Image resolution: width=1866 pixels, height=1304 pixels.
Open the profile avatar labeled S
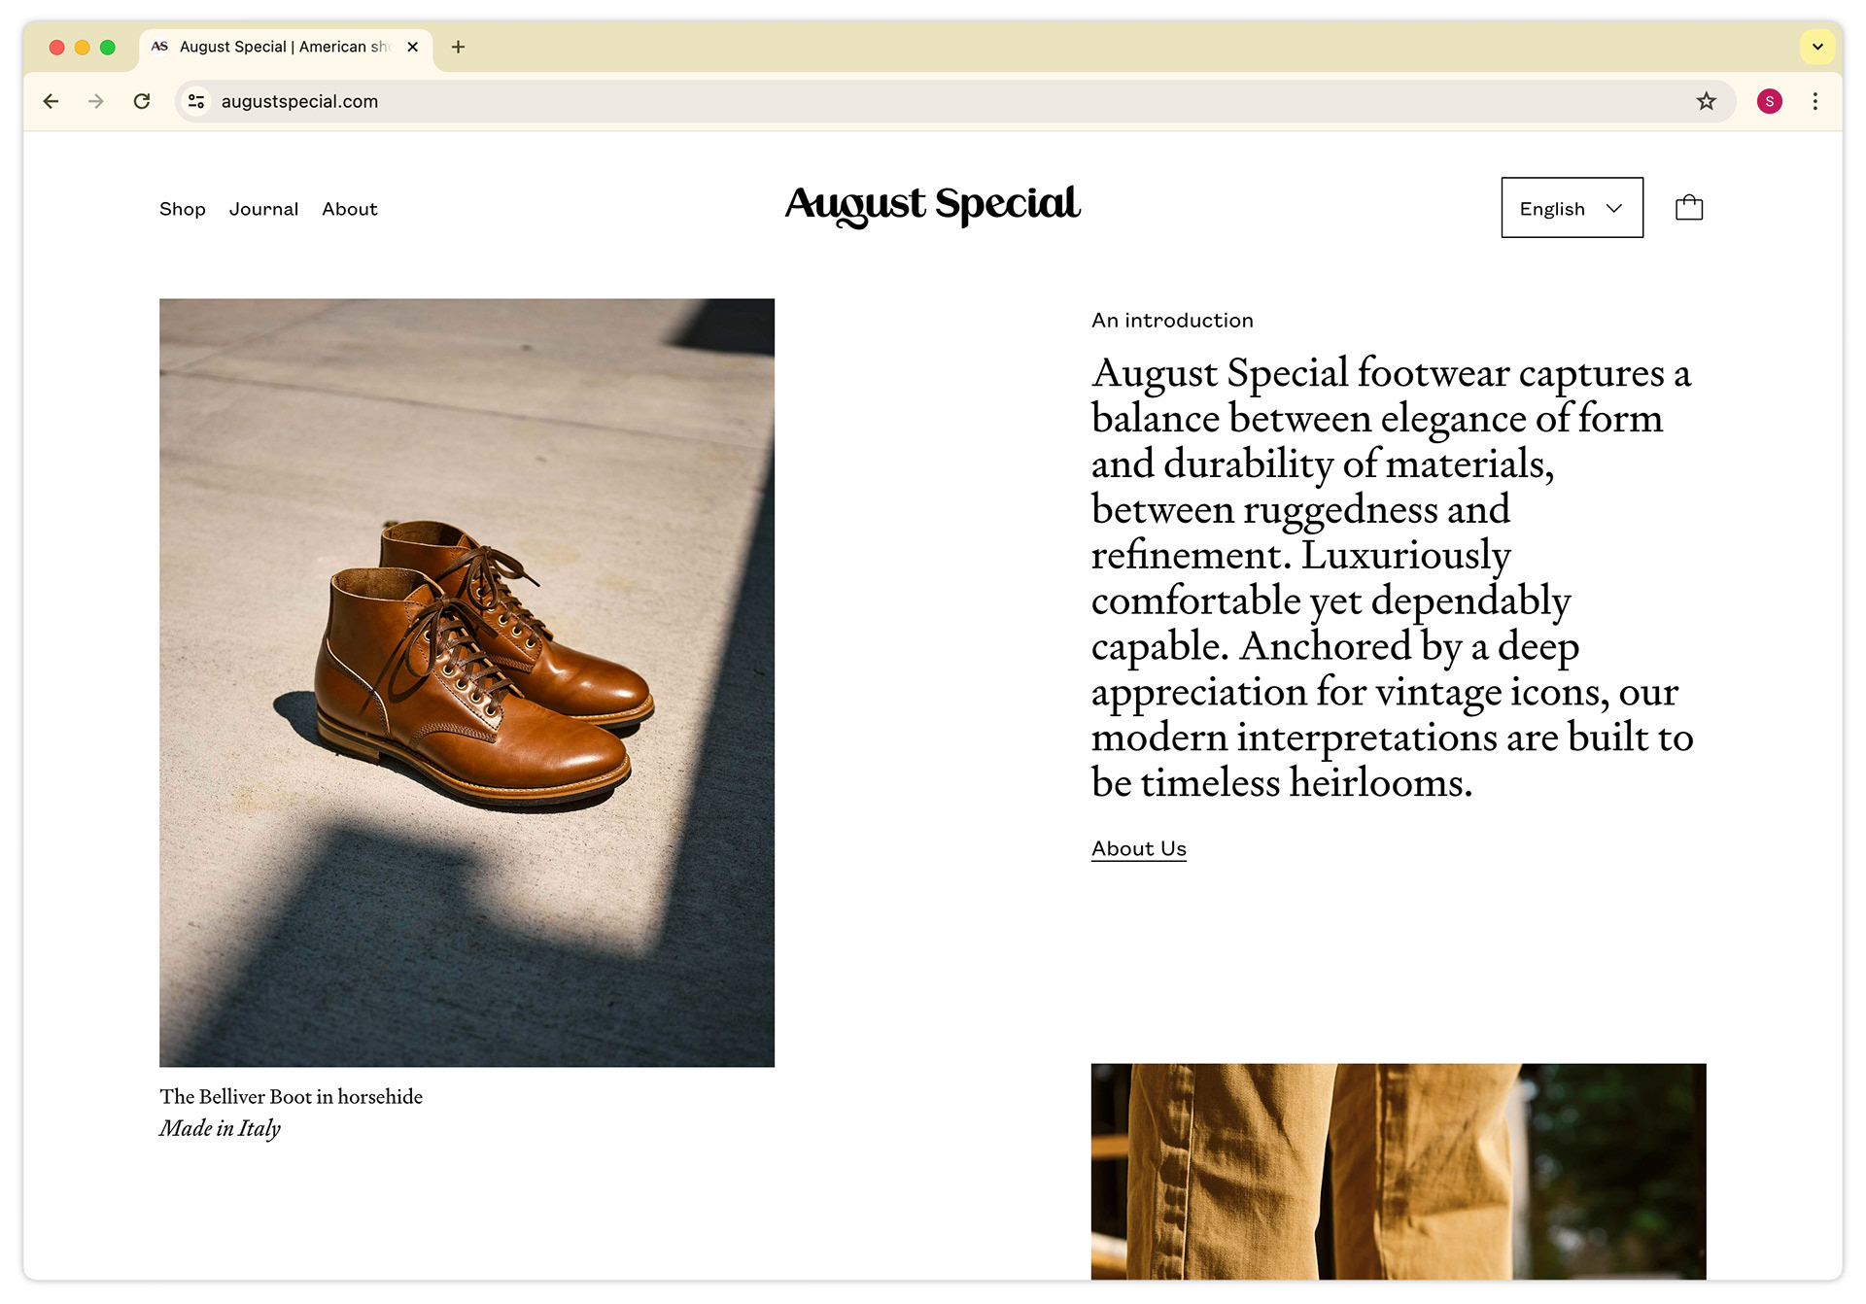pos(1769,101)
